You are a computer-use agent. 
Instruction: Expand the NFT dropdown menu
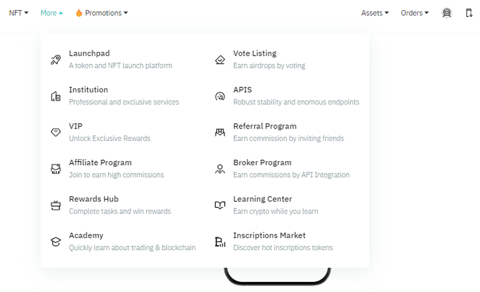(19, 13)
